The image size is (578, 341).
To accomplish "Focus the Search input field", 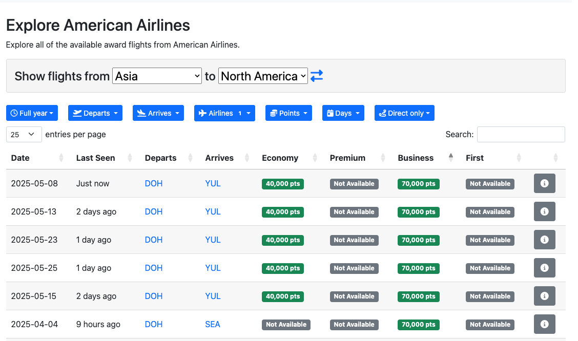I will (x=521, y=134).
